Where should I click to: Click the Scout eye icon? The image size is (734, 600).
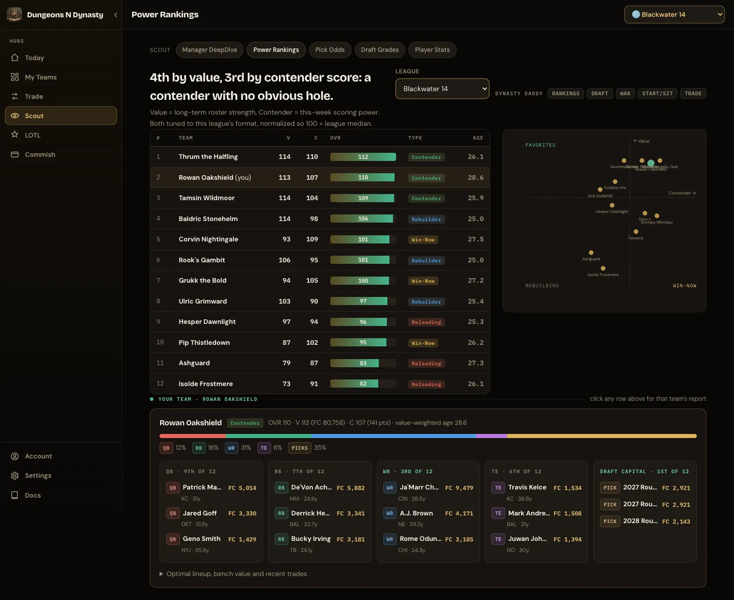click(x=15, y=116)
